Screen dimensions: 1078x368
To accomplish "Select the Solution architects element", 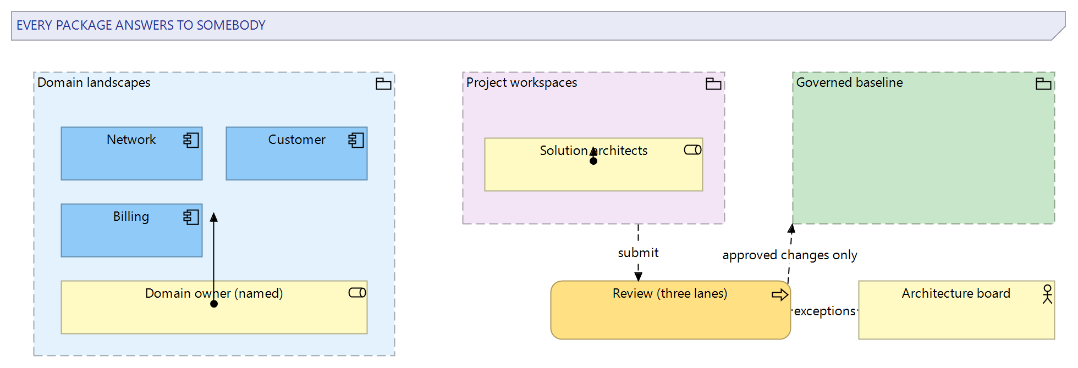I will point(593,165).
